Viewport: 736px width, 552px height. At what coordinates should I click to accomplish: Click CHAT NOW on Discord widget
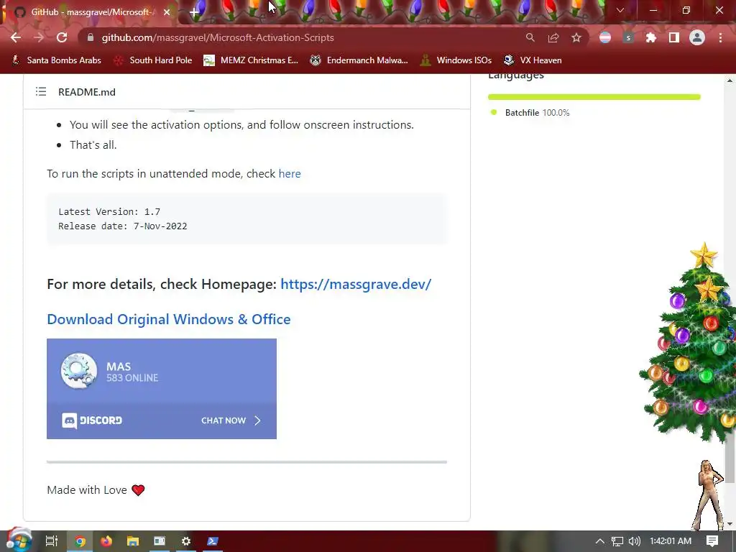(231, 420)
